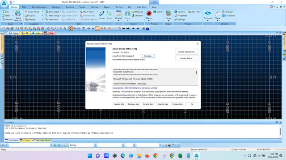Image resolution: width=286 pixels, height=160 pixels.
Task: Click the Credits Info button
Action: click(119, 104)
